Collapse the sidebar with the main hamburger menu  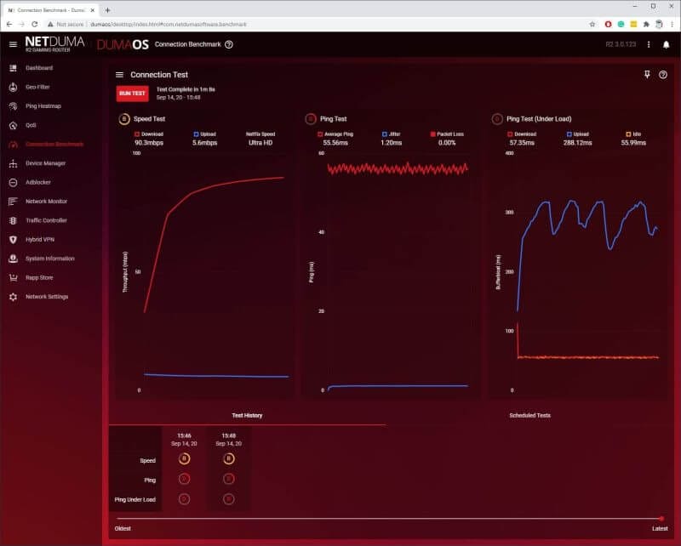[13, 44]
